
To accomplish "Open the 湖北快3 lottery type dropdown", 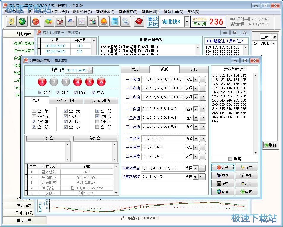I will coord(187,22).
